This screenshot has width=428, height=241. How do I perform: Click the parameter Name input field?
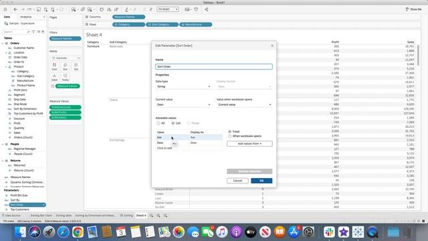click(x=214, y=67)
